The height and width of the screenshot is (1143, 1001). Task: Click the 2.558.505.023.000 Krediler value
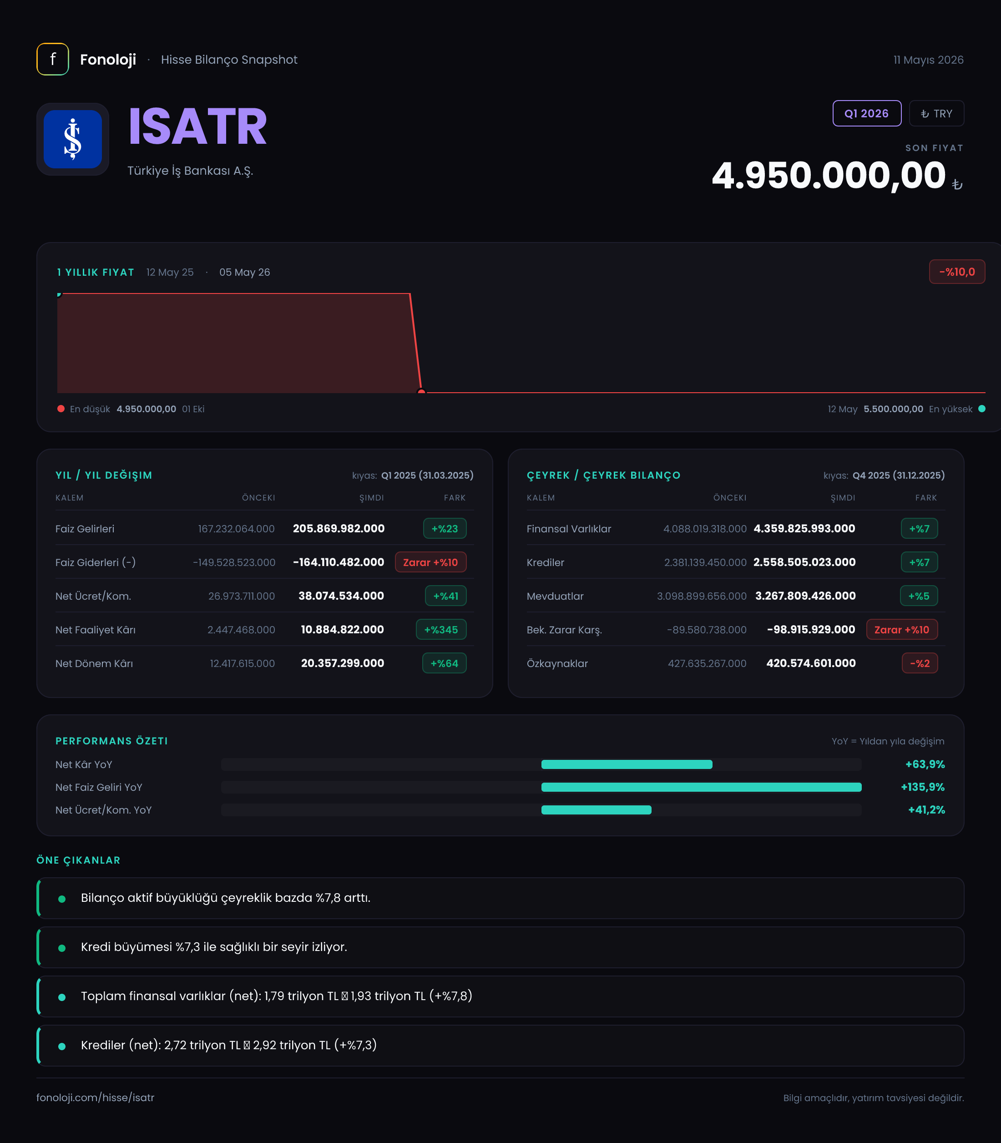tap(804, 562)
